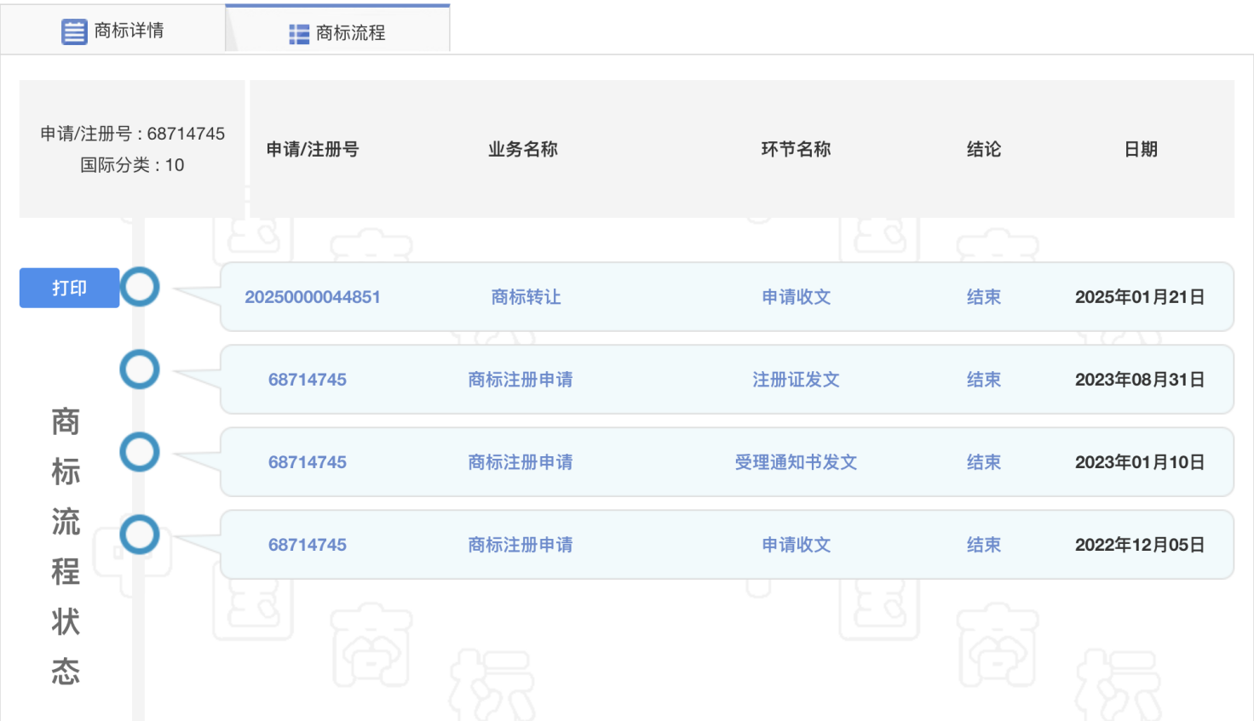The height and width of the screenshot is (721, 1254).
Task: Click the 业务名称 column header
Action: click(x=522, y=150)
